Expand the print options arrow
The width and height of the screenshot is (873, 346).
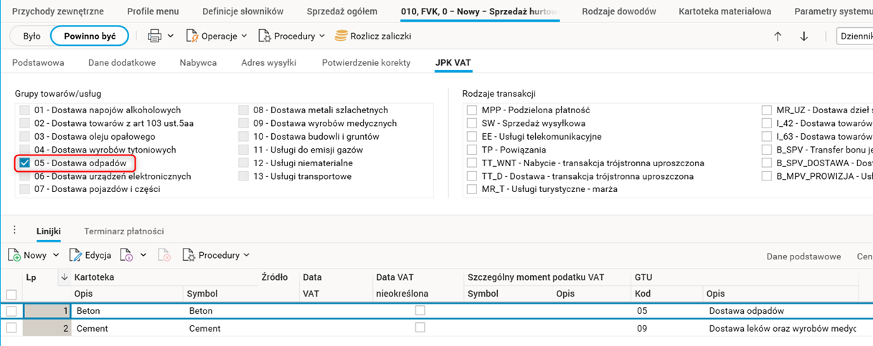171,36
